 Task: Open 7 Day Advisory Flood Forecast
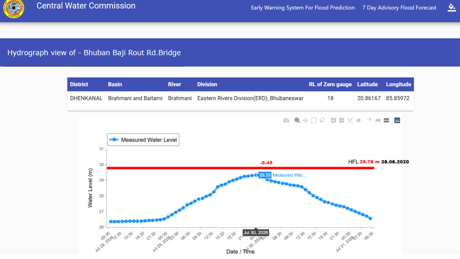(x=399, y=8)
